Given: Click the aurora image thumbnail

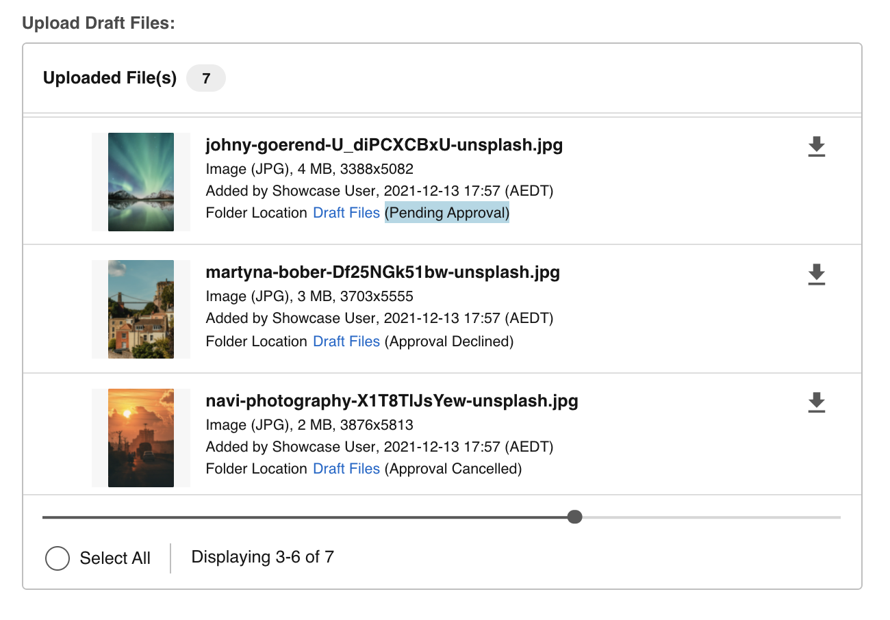Looking at the screenshot, I should (x=141, y=182).
